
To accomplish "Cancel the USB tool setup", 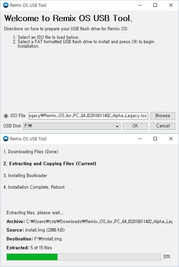I will [163, 126].
